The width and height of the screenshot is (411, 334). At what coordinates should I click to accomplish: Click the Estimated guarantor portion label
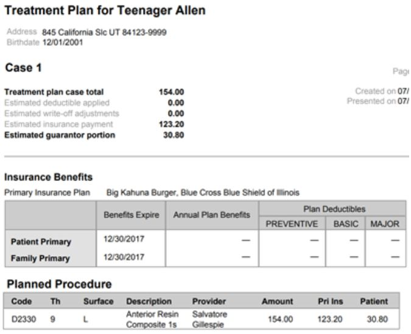[x=60, y=135]
